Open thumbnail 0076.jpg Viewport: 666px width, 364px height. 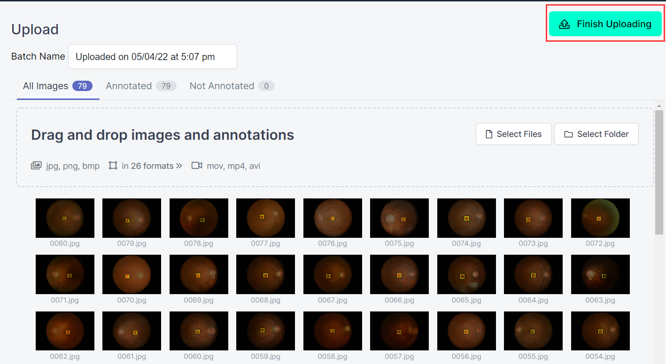[333, 218]
